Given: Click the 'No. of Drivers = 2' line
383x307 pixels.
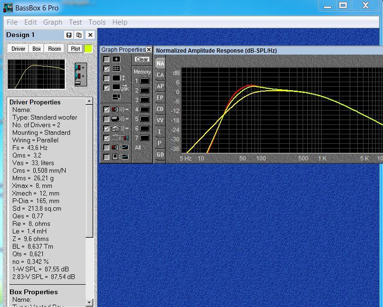Looking at the screenshot, I should coord(36,125).
